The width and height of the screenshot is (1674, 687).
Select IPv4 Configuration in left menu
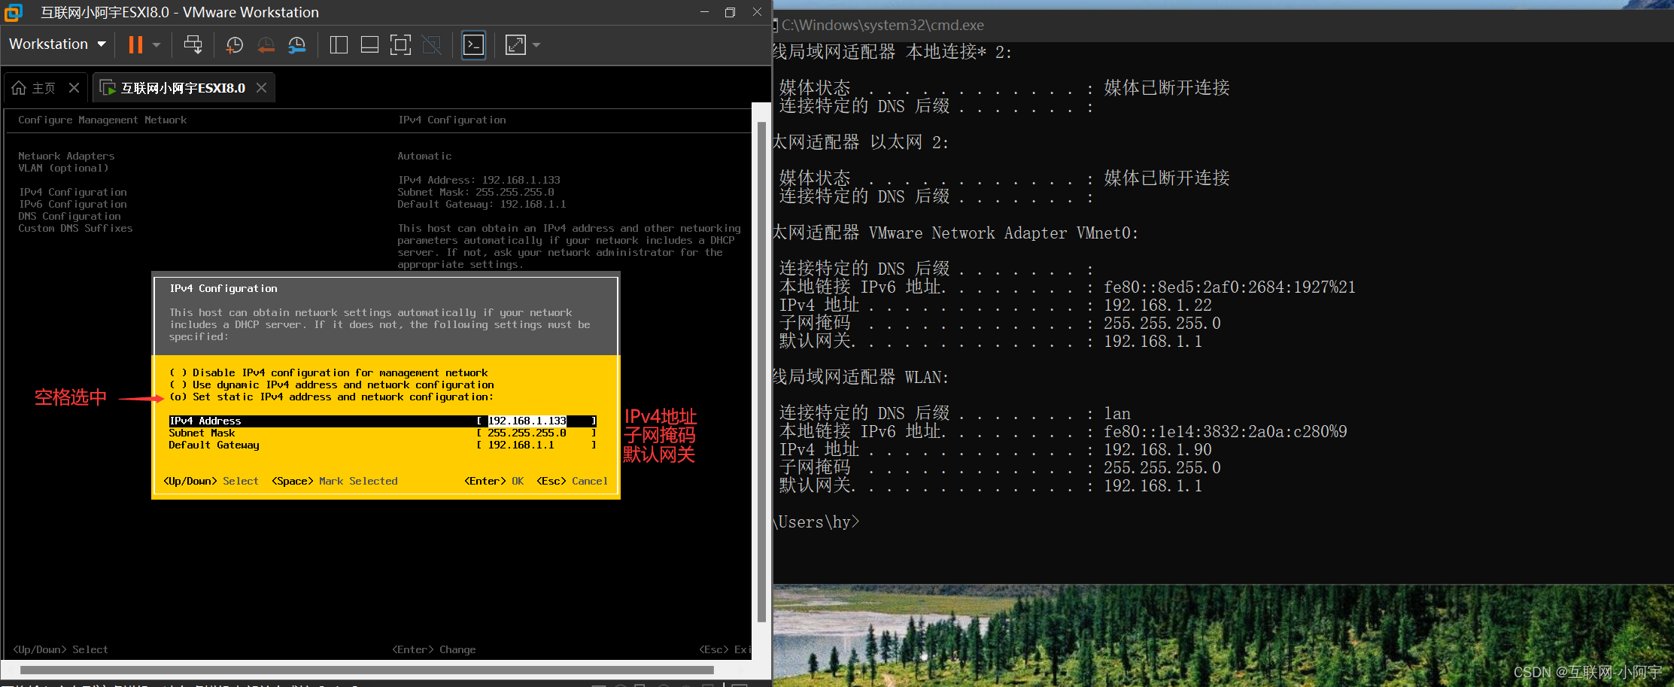(x=72, y=192)
